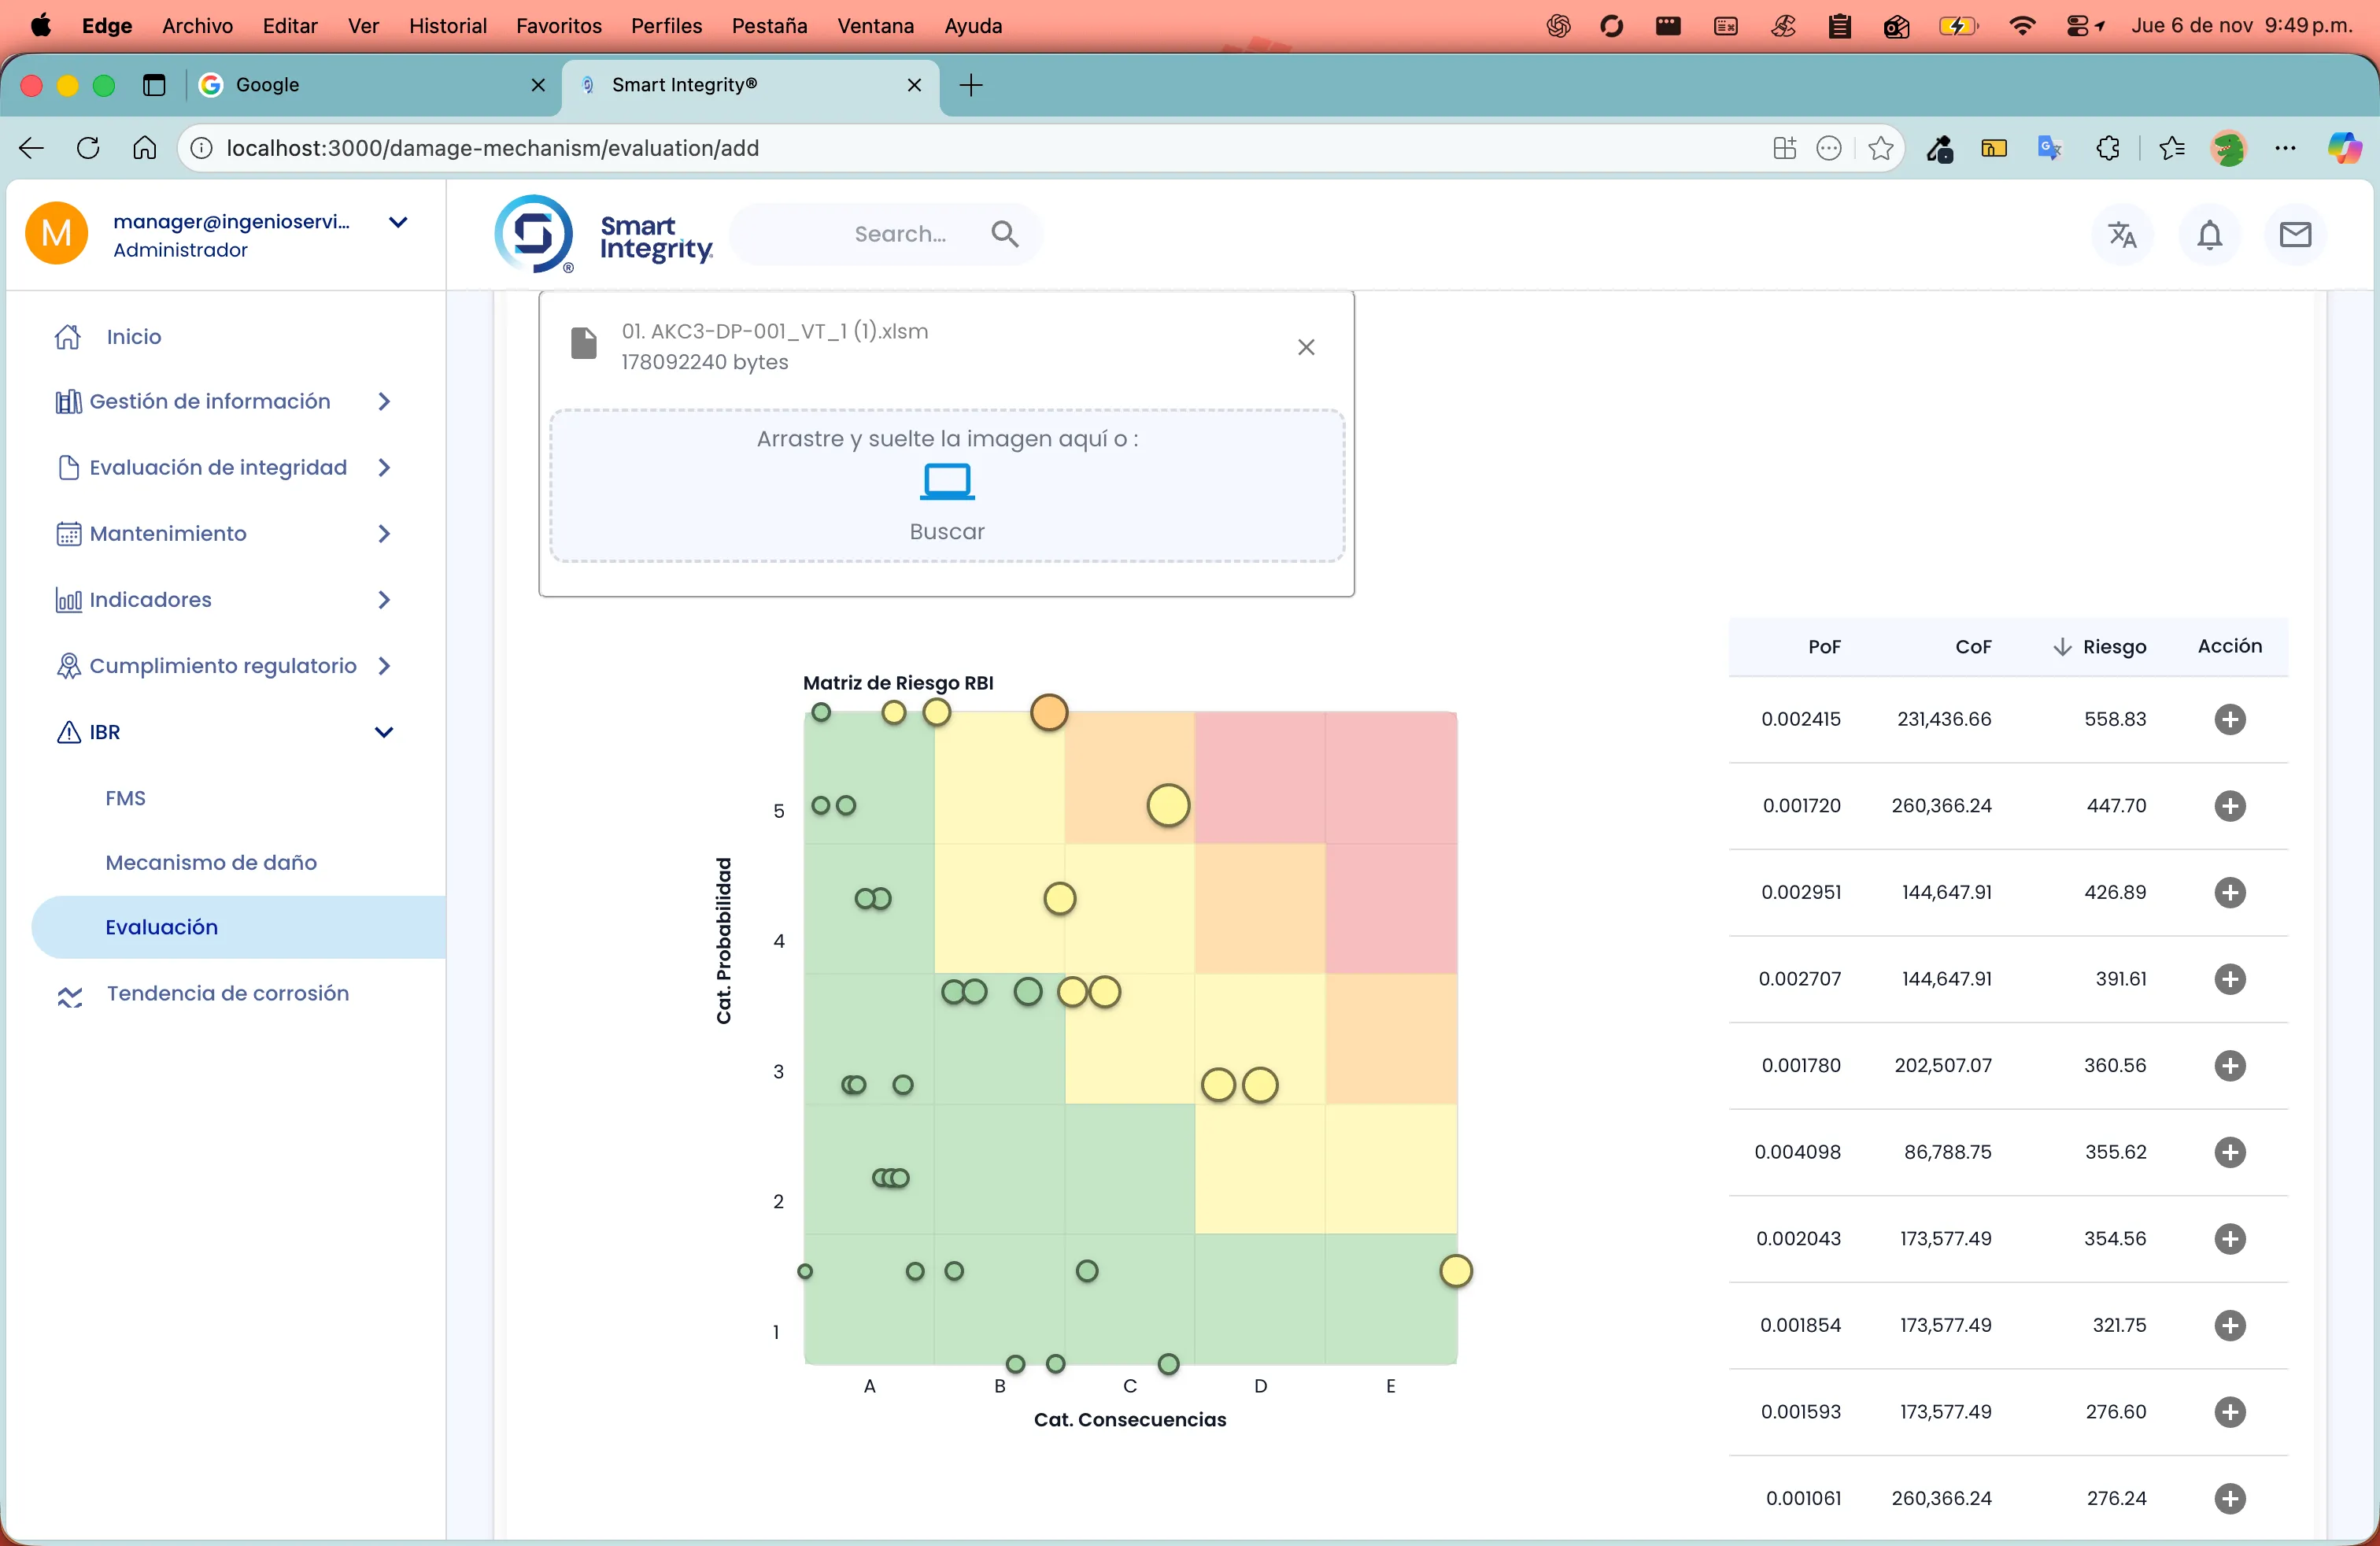This screenshot has height=1546, width=2380.
Task: Click the laptop browse icon
Action: [x=946, y=482]
